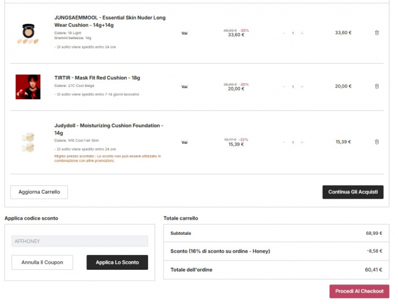
Task: Decrease quantity of JUNGSAEMMOOL cushion
Action: [284, 33]
